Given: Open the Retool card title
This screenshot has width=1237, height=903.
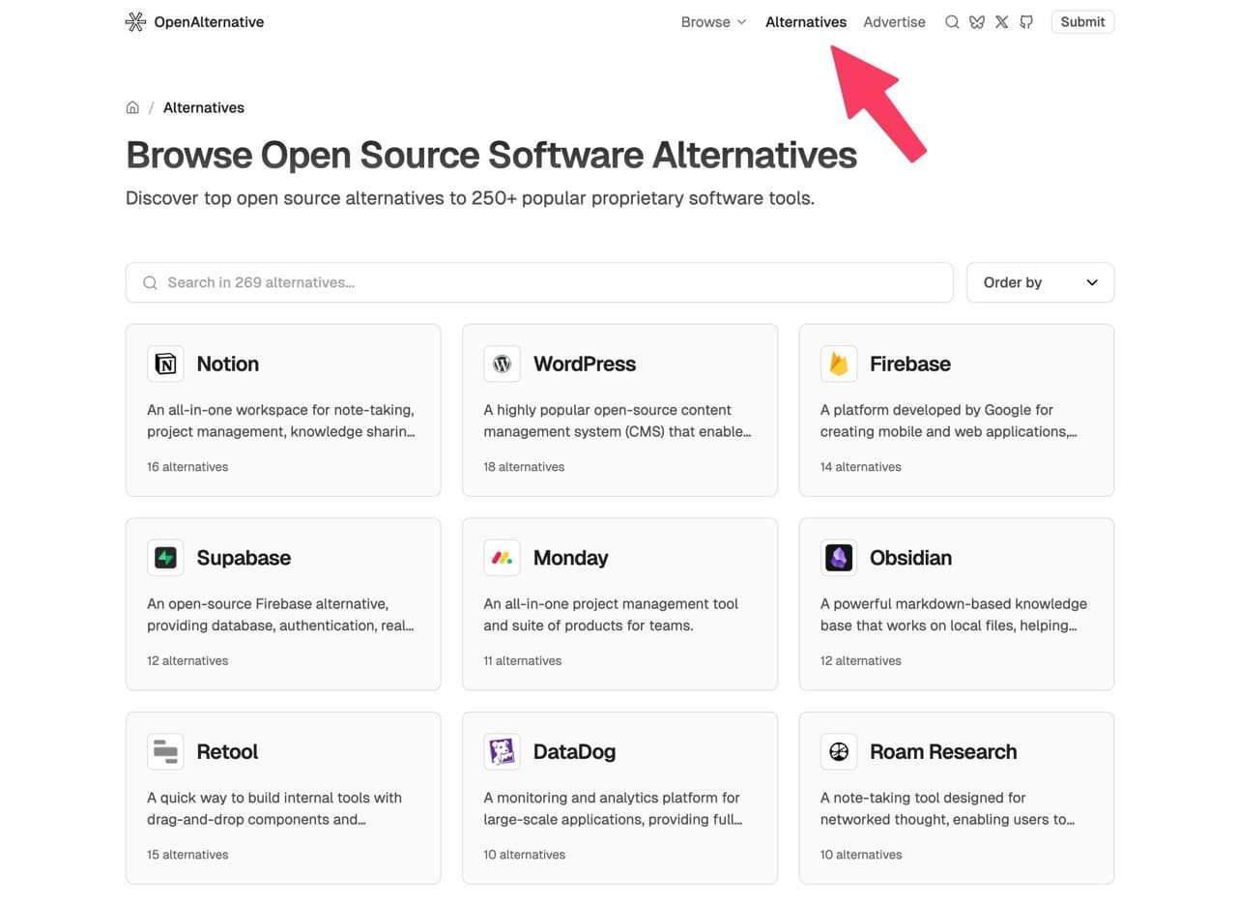Looking at the screenshot, I should (x=227, y=751).
